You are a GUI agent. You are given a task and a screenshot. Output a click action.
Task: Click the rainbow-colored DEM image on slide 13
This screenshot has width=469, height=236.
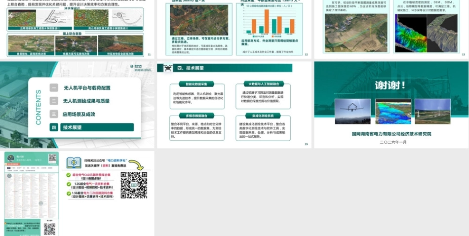pyautogui.click(x=411, y=33)
